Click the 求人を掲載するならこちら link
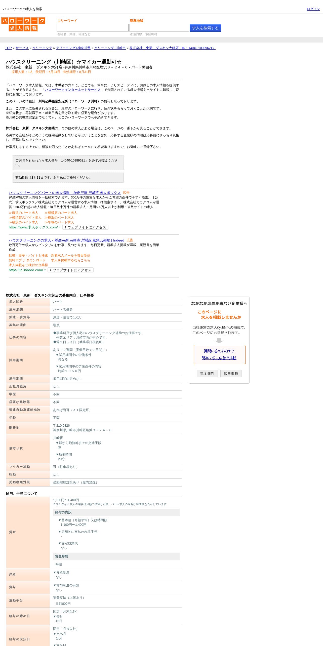Viewport: 323px width, 646px height. click(x=71, y=260)
